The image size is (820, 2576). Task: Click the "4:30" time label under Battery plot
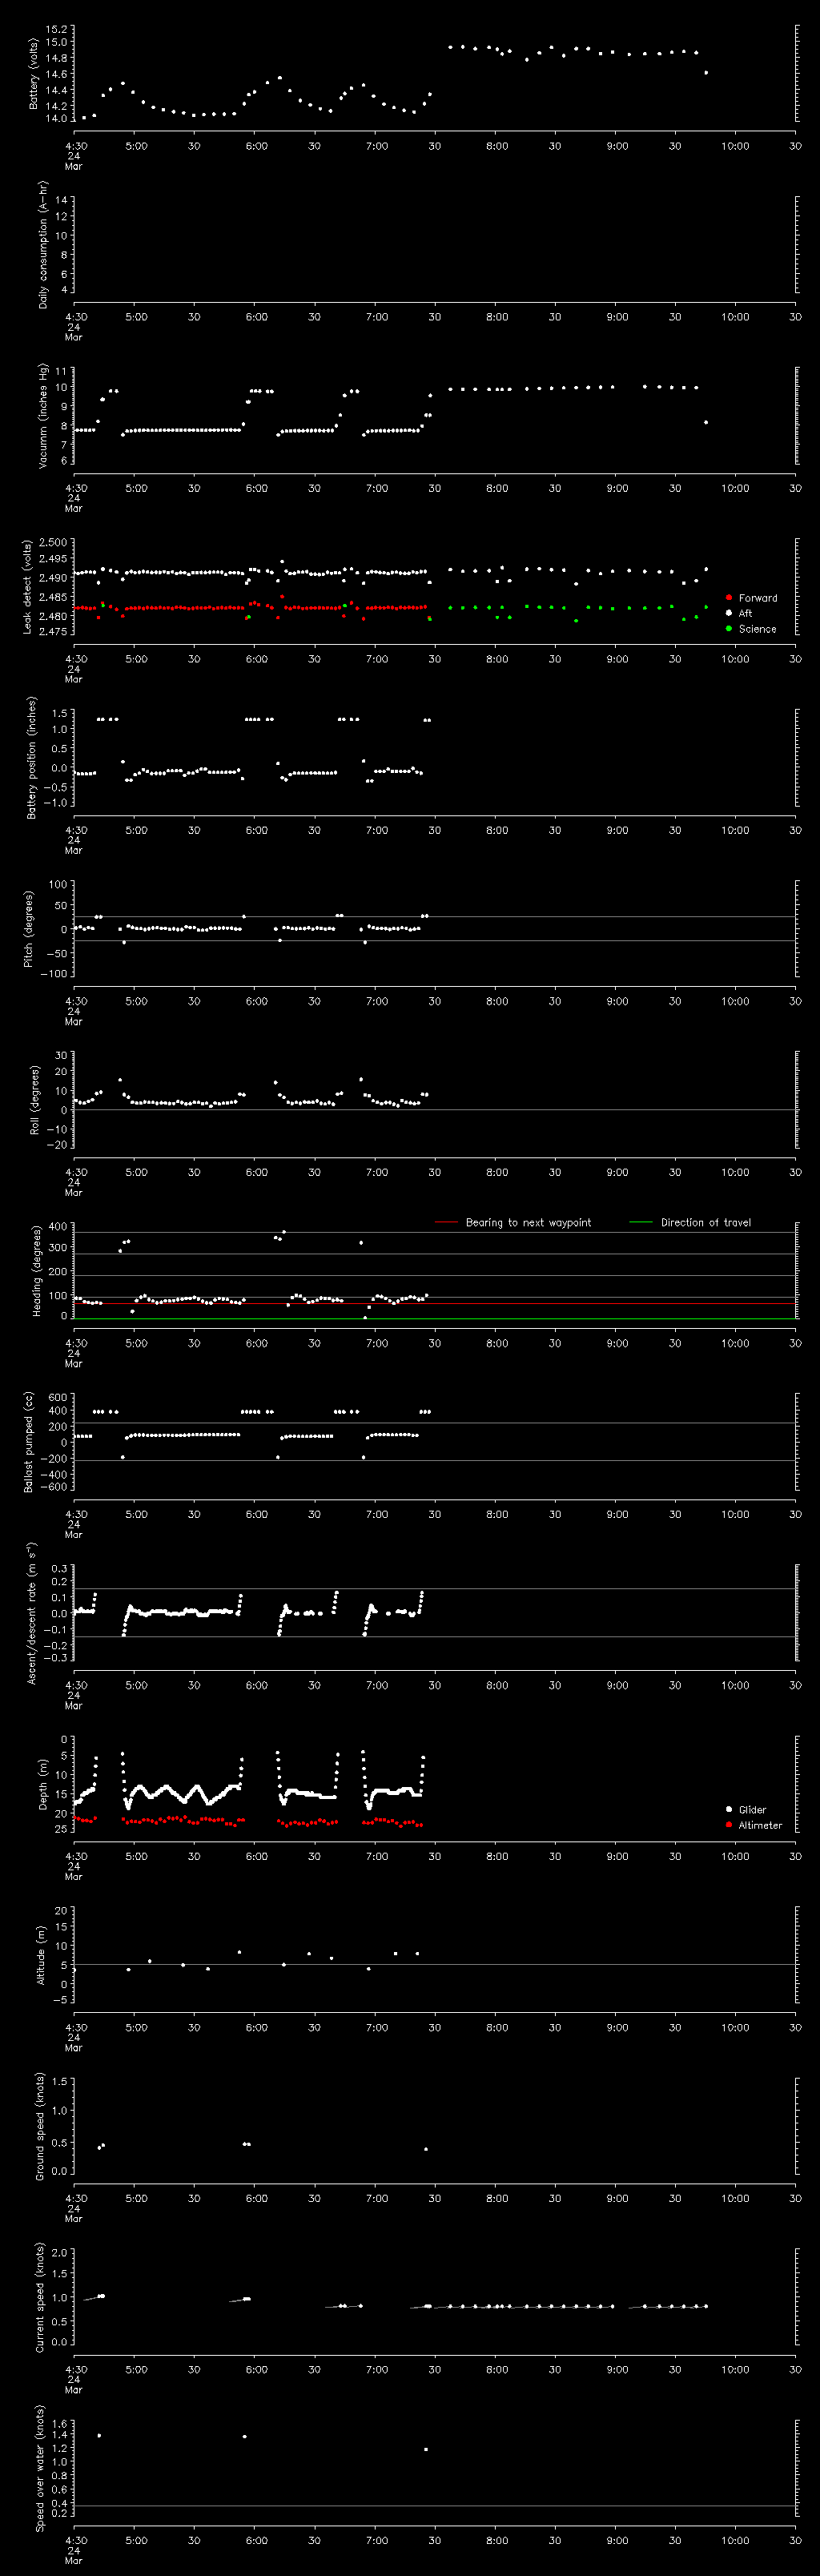[76, 146]
